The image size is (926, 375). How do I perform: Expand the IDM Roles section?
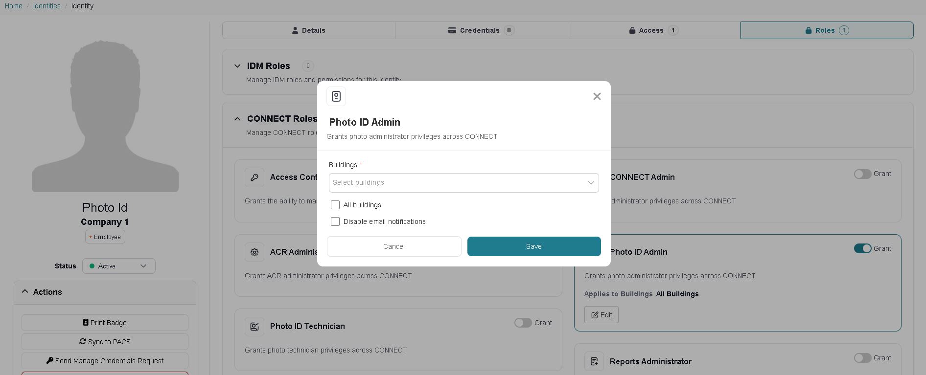pos(237,66)
